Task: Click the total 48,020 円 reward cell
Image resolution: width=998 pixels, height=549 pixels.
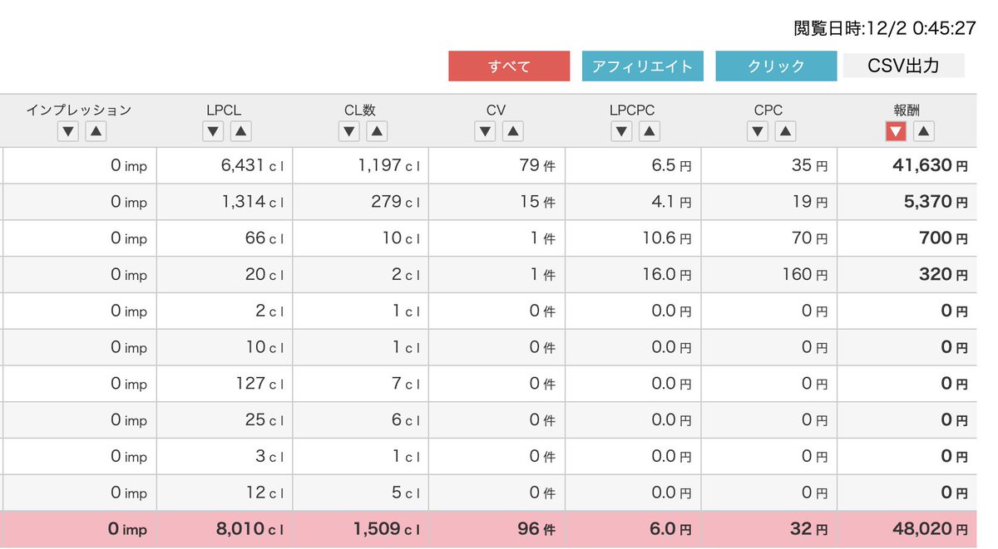Action: click(x=907, y=529)
